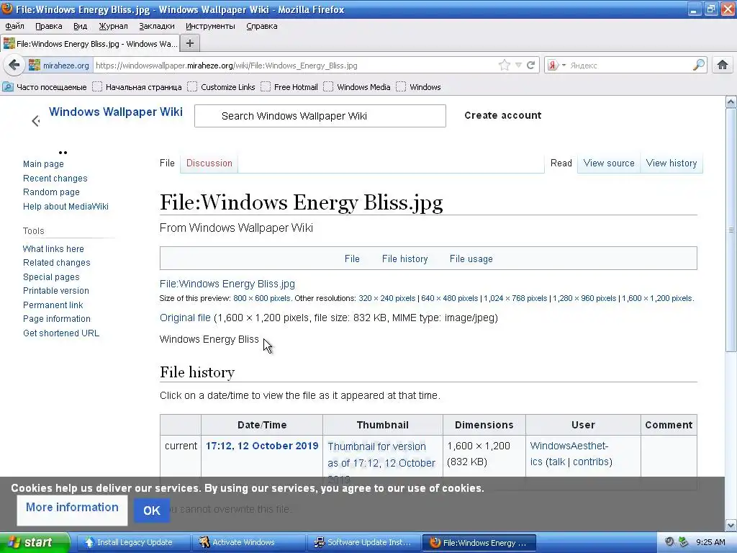The height and width of the screenshot is (553, 737).
Task: Switch to Install Legacy Update taskbar item
Action: click(x=132, y=542)
